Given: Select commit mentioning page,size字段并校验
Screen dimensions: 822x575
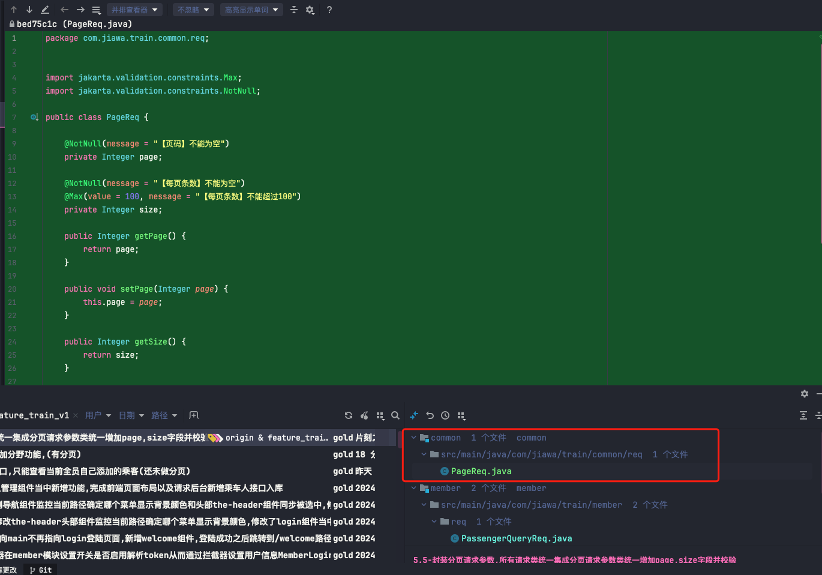Looking at the screenshot, I should (198, 438).
